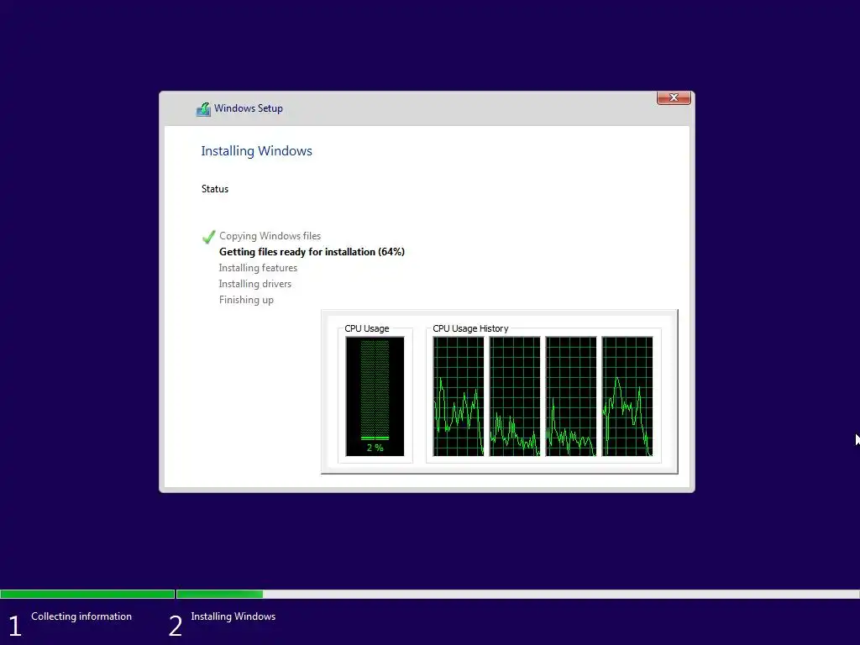Click the fourth CPU Usage History graph
Image resolution: width=860 pixels, height=645 pixels.
tap(627, 396)
